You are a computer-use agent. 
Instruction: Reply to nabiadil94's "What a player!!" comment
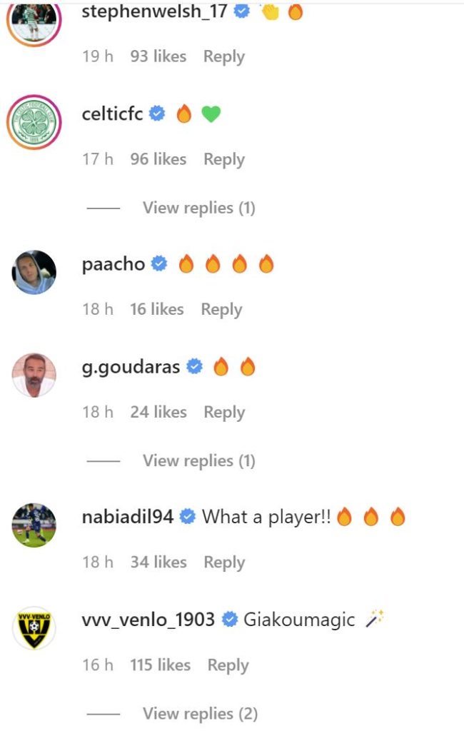[x=224, y=563]
